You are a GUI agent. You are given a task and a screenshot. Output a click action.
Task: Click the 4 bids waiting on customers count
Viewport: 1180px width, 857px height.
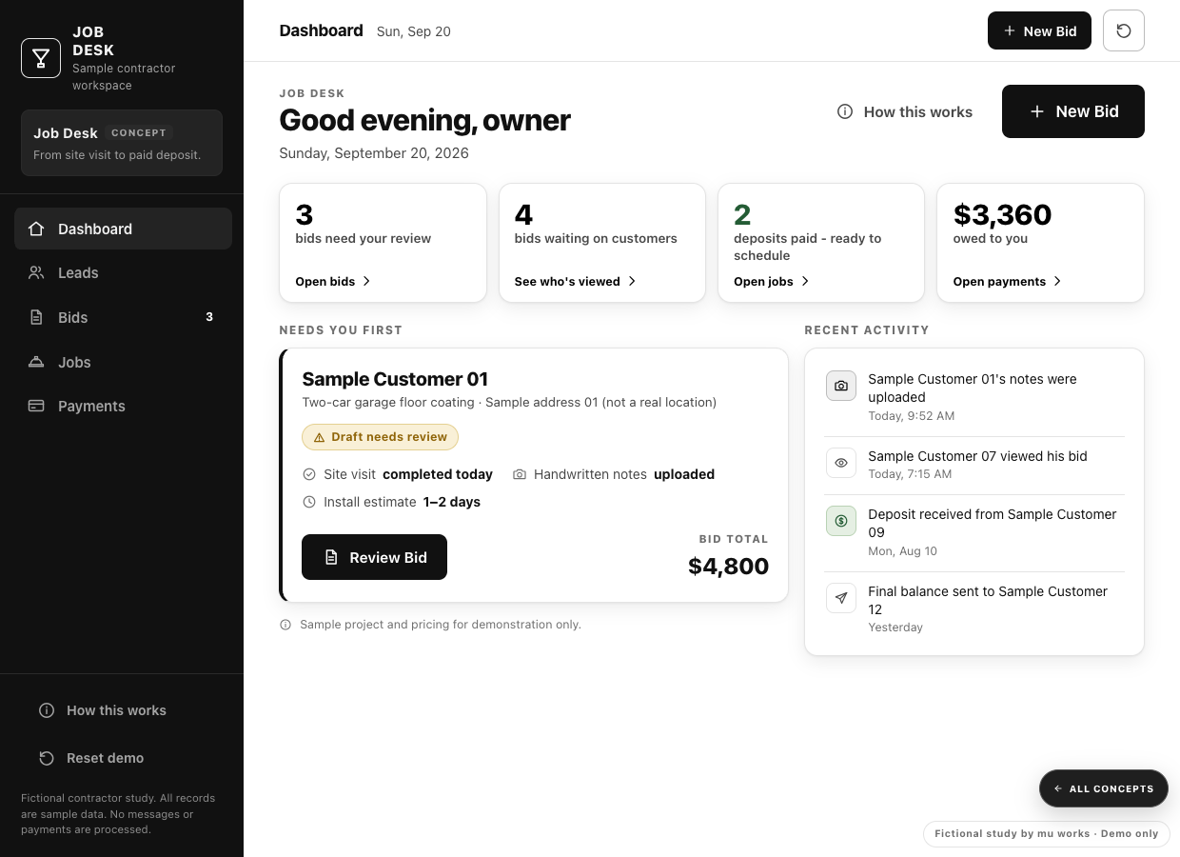click(523, 214)
